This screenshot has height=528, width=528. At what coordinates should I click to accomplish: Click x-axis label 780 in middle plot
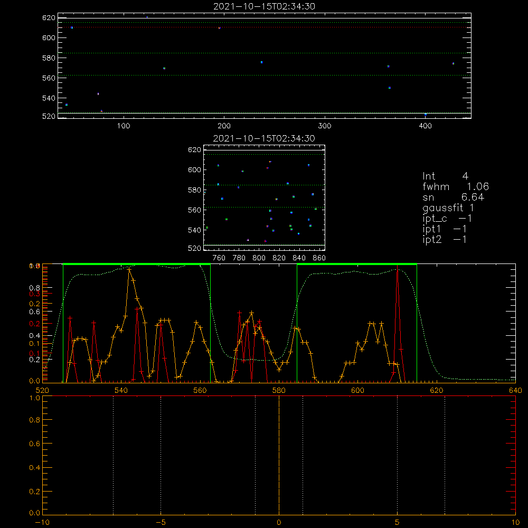coord(239,258)
